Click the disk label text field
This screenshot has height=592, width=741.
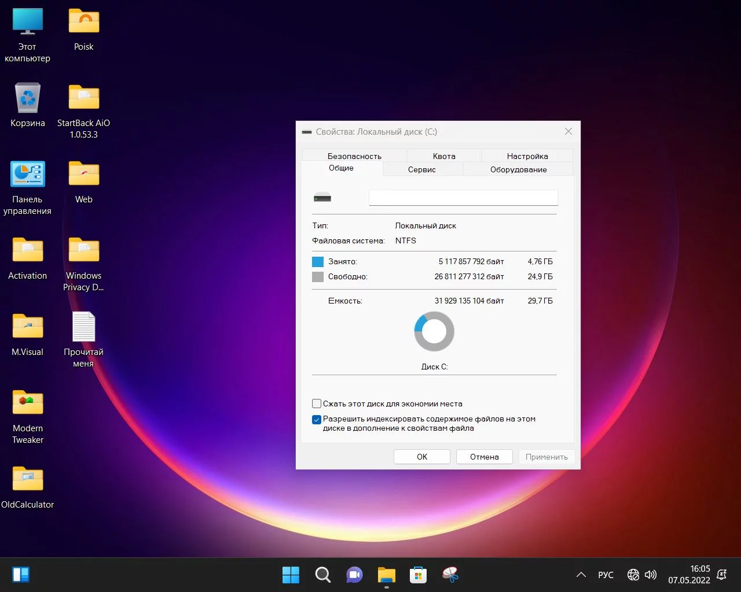[x=463, y=198]
